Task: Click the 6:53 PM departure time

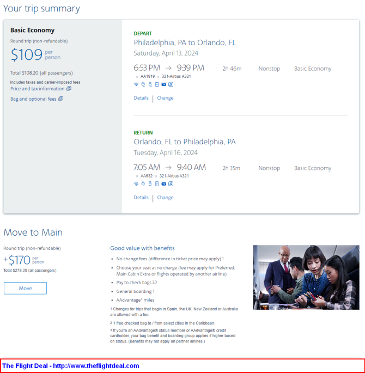Action: [147, 68]
